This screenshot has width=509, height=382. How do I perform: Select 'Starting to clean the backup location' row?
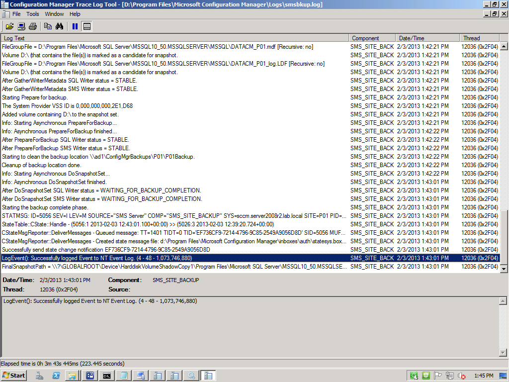point(250,157)
